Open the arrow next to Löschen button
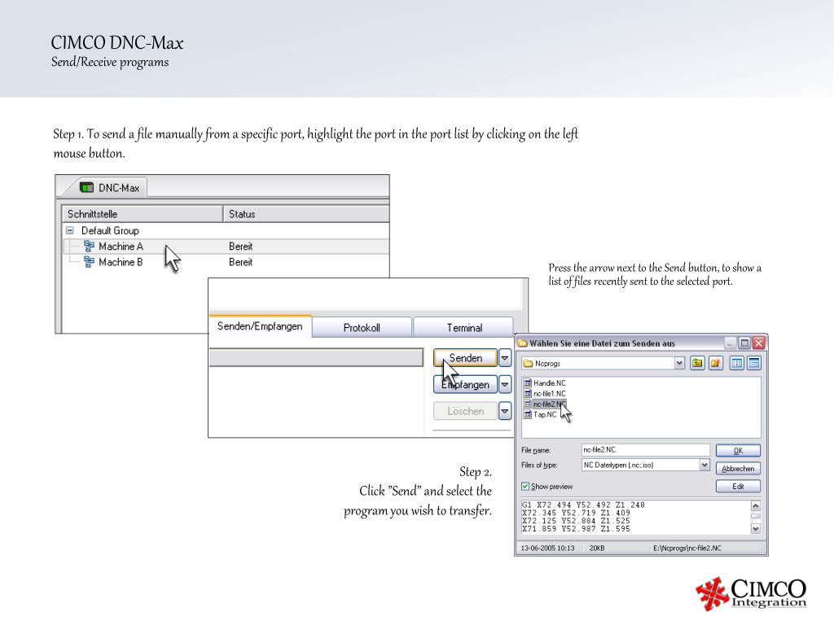 pyautogui.click(x=505, y=411)
